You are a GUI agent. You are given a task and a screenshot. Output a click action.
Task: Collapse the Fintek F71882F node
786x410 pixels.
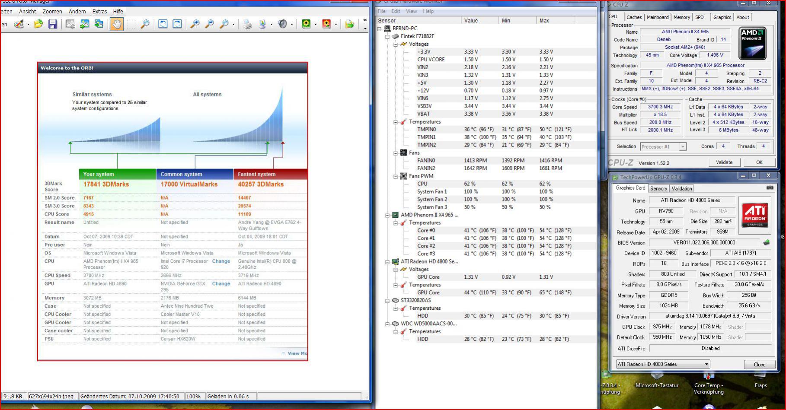coord(387,36)
